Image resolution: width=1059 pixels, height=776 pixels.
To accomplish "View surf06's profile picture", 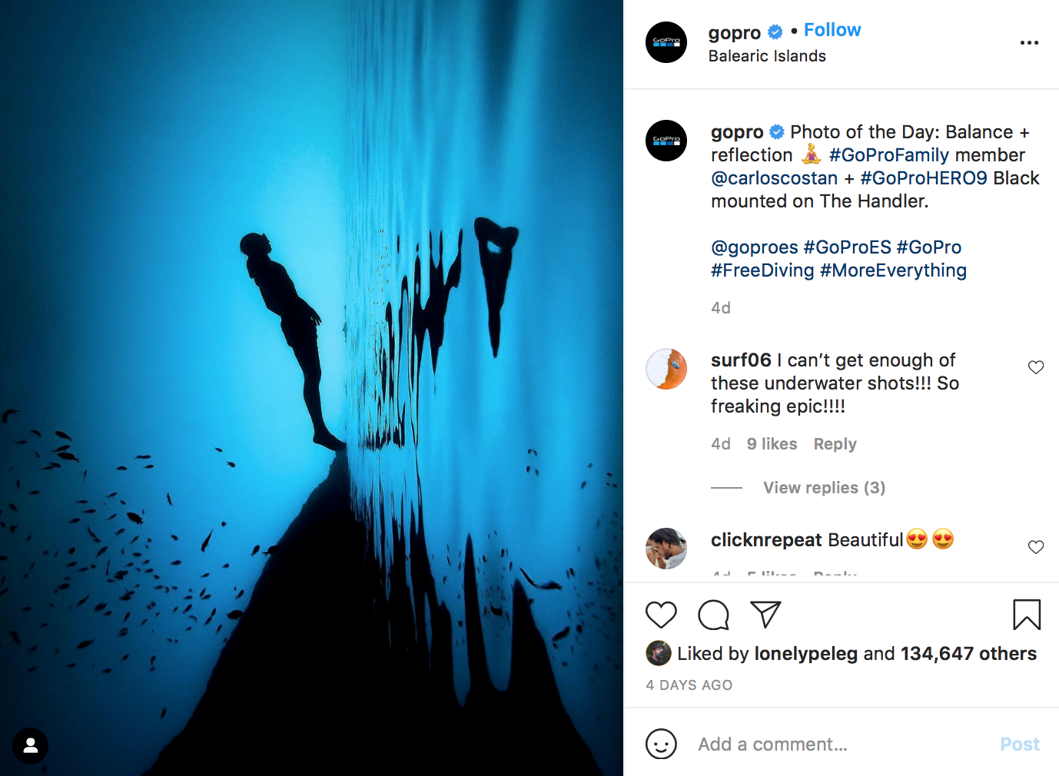I will pyautogui.click(x=666, y=369).
